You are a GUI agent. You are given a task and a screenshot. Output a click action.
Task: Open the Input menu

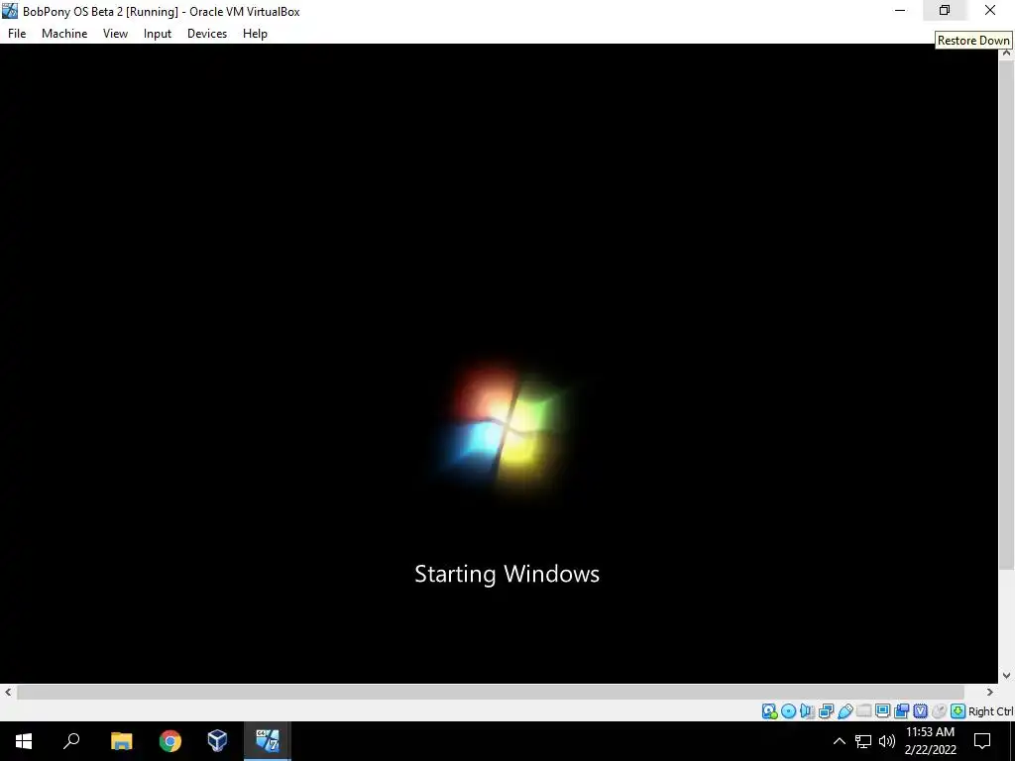click(158, 34)
